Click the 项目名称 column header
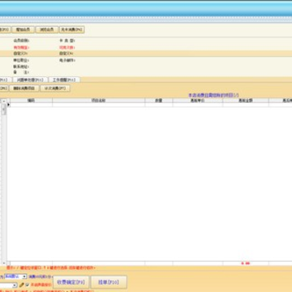292x292 pixels. click(x=99, y=101)
